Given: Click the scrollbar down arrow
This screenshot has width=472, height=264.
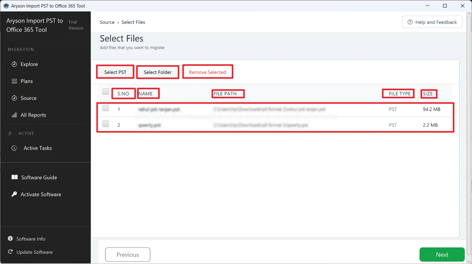Looking at the screenshot, I should [x=469, y=261].
